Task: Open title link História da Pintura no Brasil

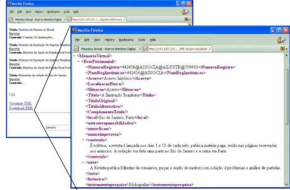Action: (x=36, y=30)
